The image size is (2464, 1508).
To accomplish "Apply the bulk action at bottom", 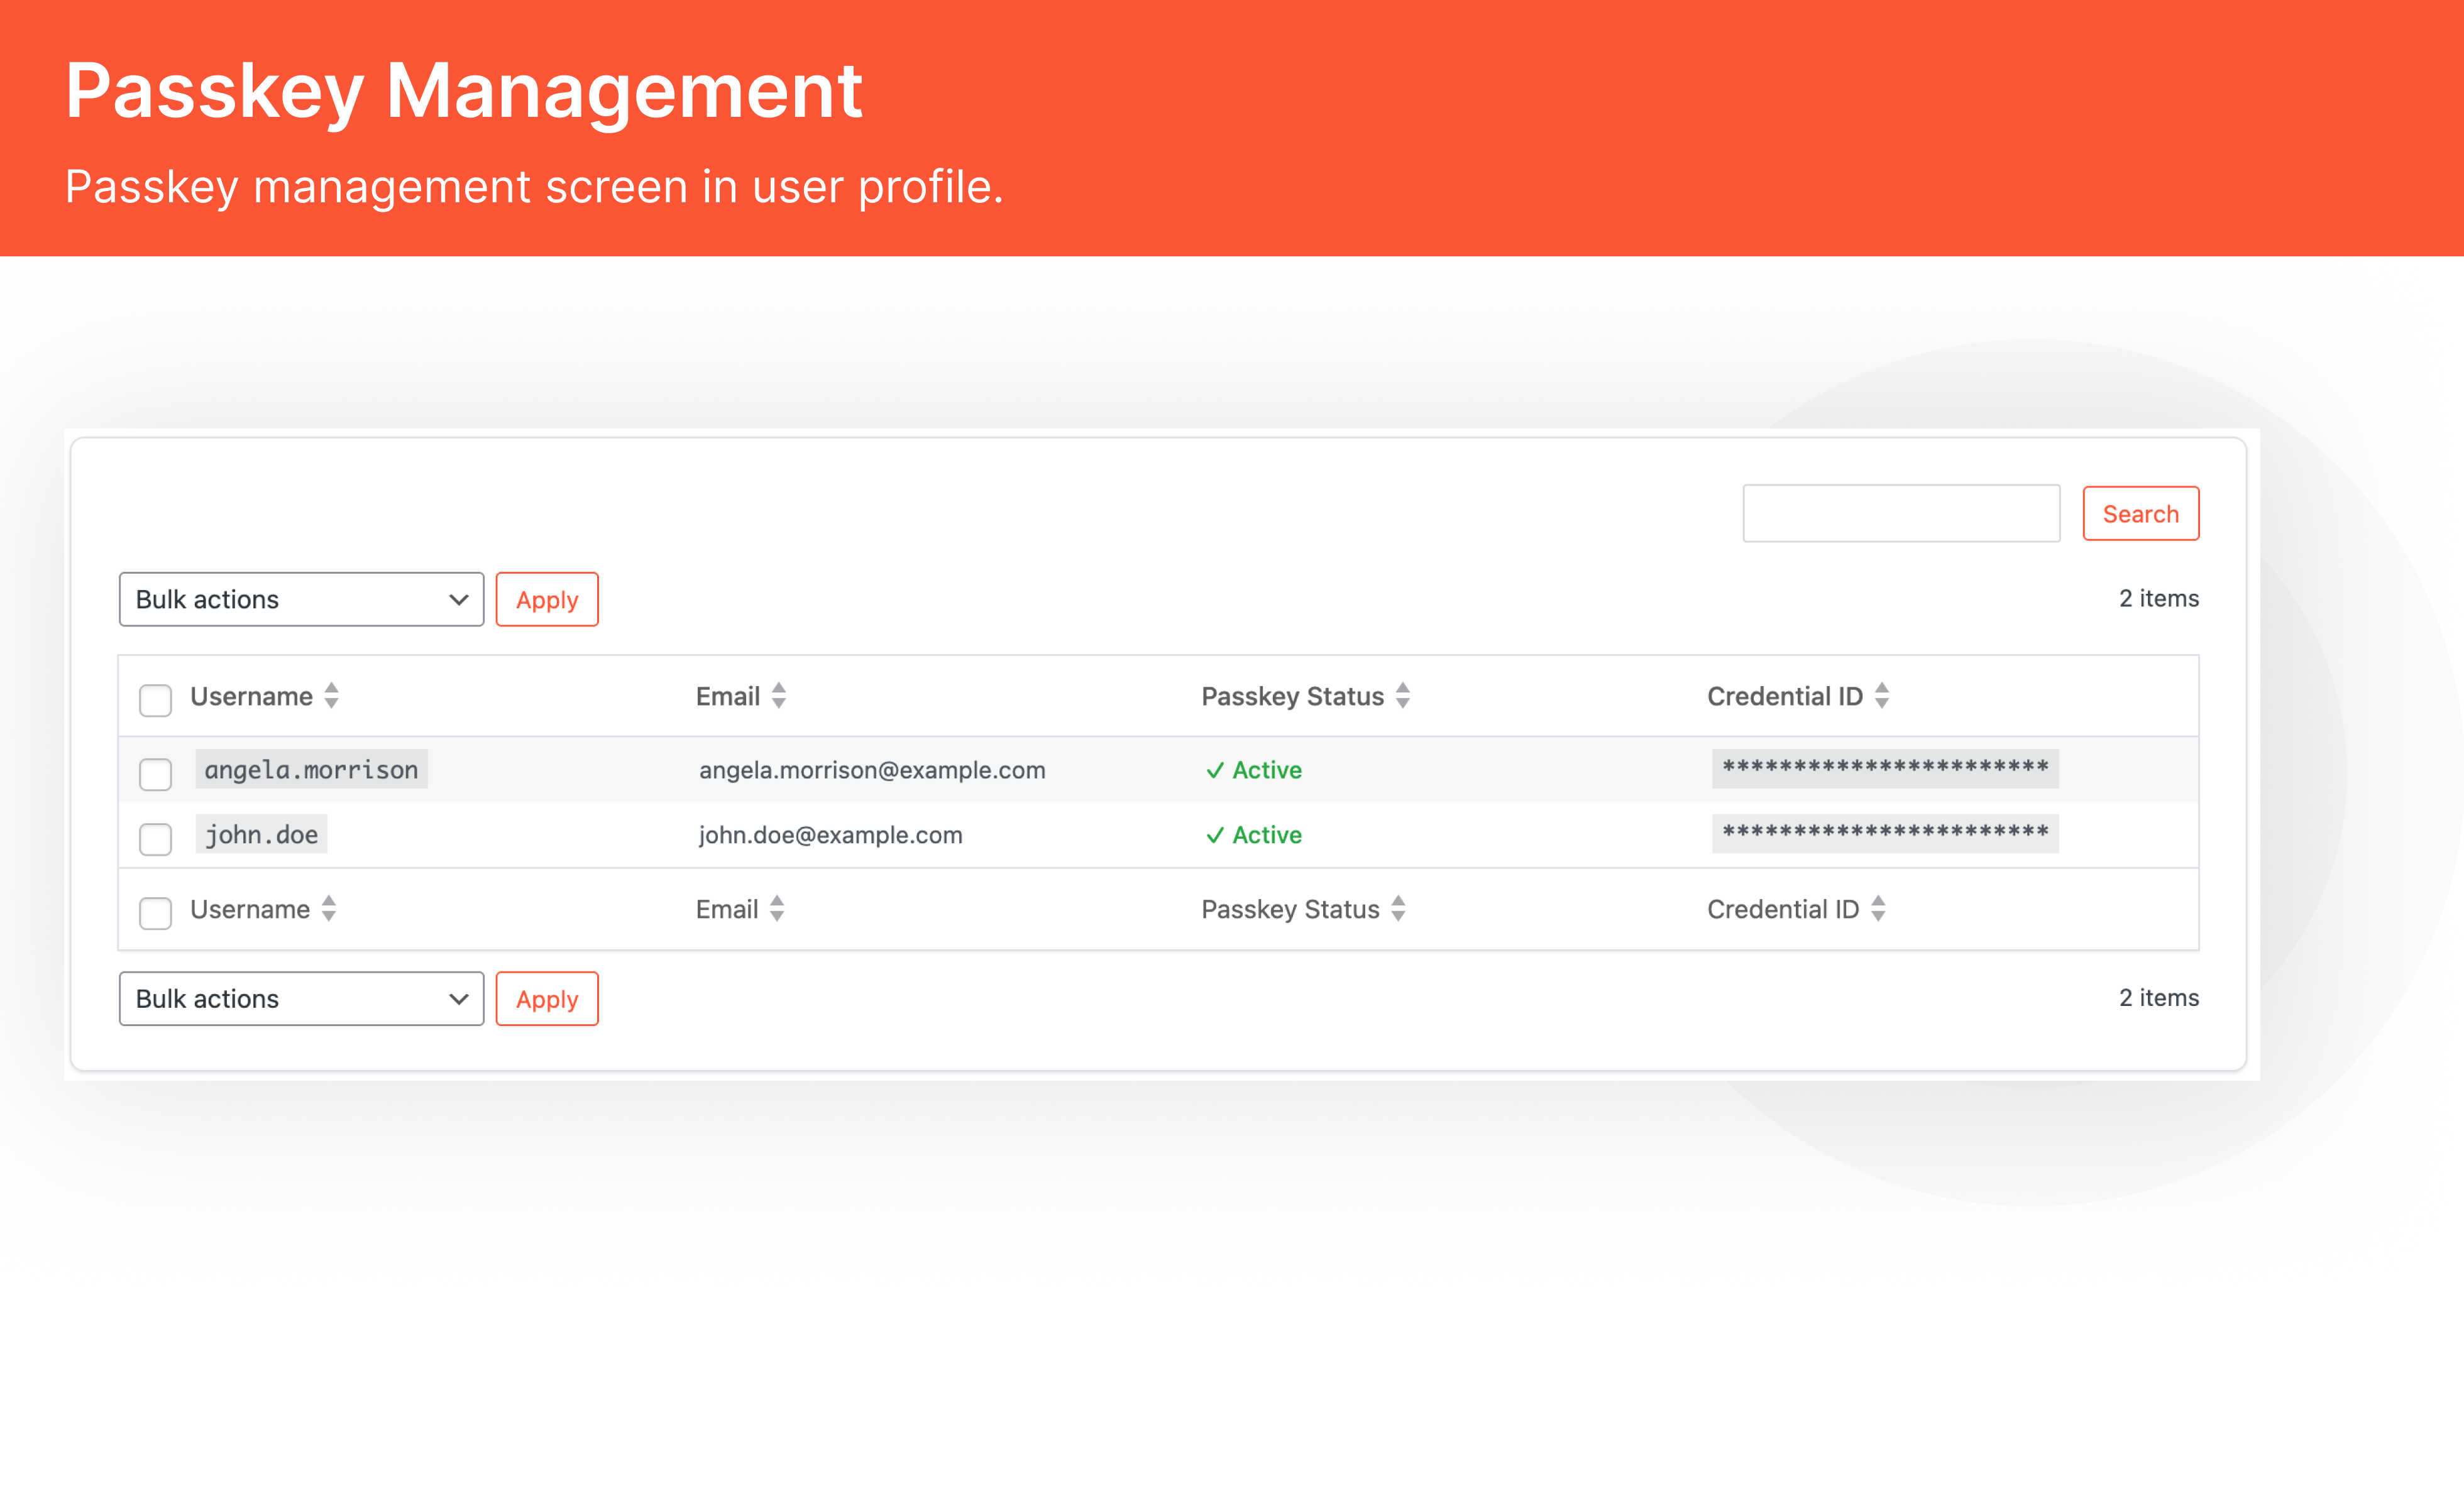I will [x=547, y=998].
